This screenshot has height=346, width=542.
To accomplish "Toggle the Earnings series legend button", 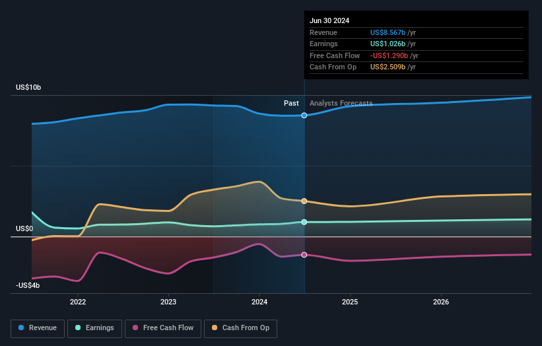I will (x=94, y=328).
